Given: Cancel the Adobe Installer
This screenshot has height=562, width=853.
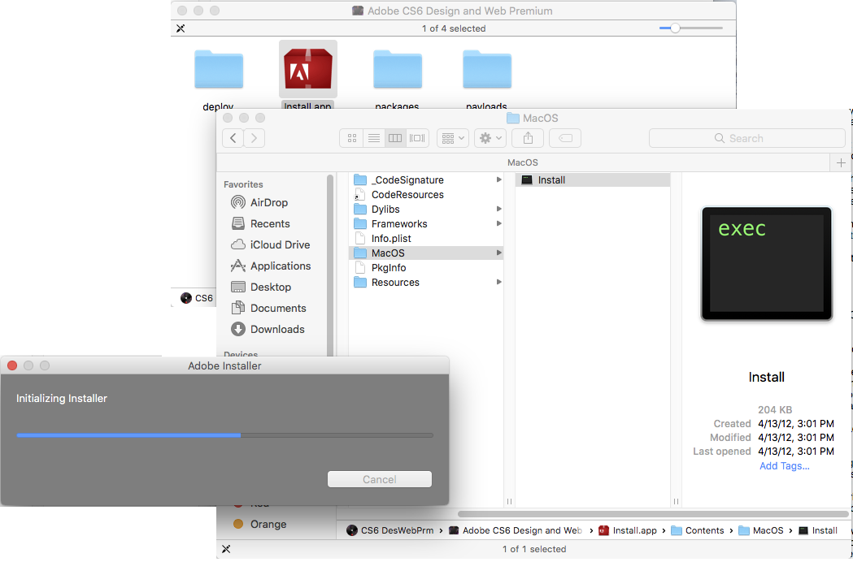Looking at the screenshot, I should (379, 479).
